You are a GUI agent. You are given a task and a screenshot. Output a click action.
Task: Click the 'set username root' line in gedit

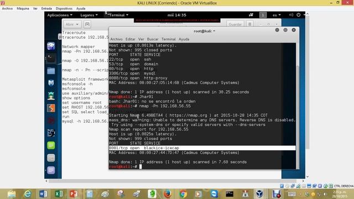pos(82,103)
